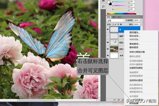Image resolution: width=159 pixels, height=106 pixels.
Task: Toggle lock position move icon
Action: tap(118, 24)
